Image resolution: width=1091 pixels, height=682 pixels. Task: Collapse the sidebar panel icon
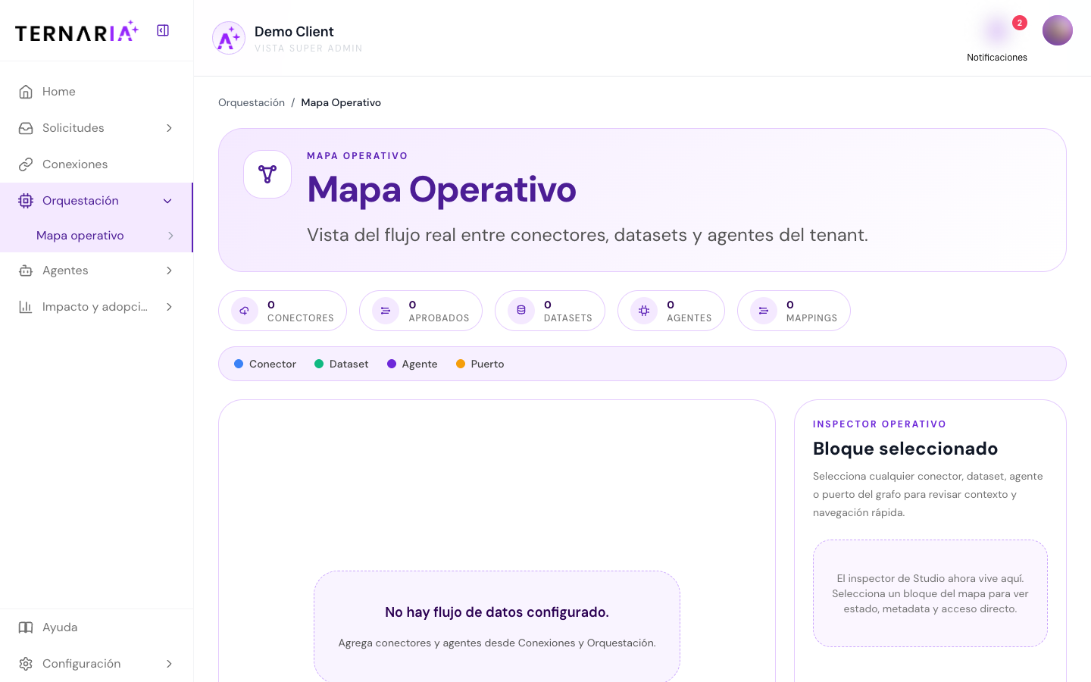pos(163,30)
